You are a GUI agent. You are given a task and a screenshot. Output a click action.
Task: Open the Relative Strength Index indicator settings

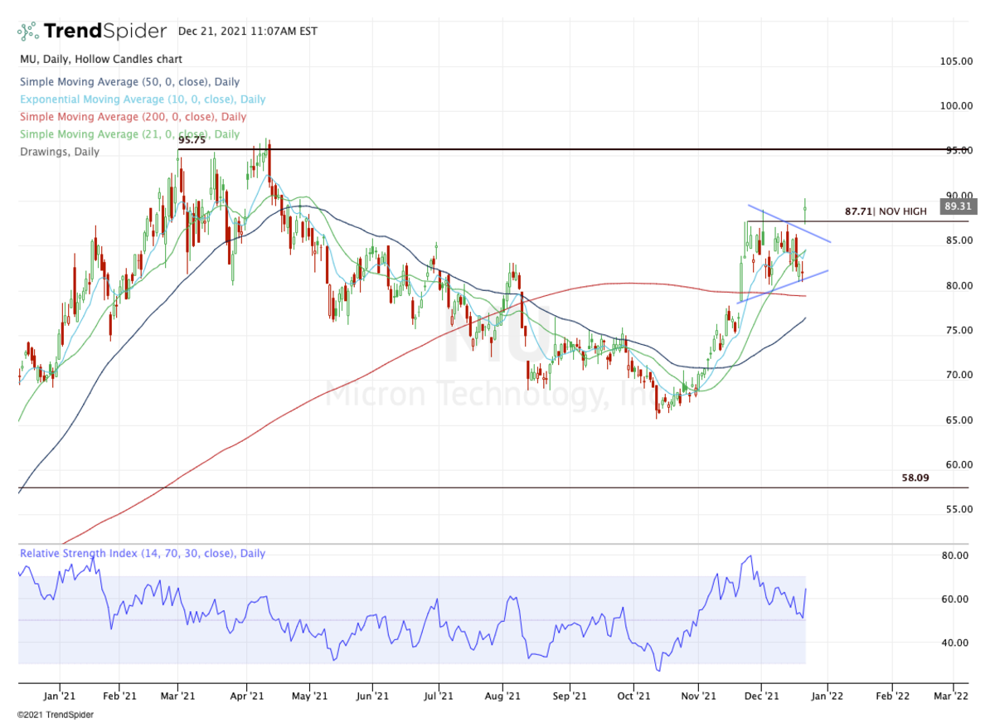(141, 553)
